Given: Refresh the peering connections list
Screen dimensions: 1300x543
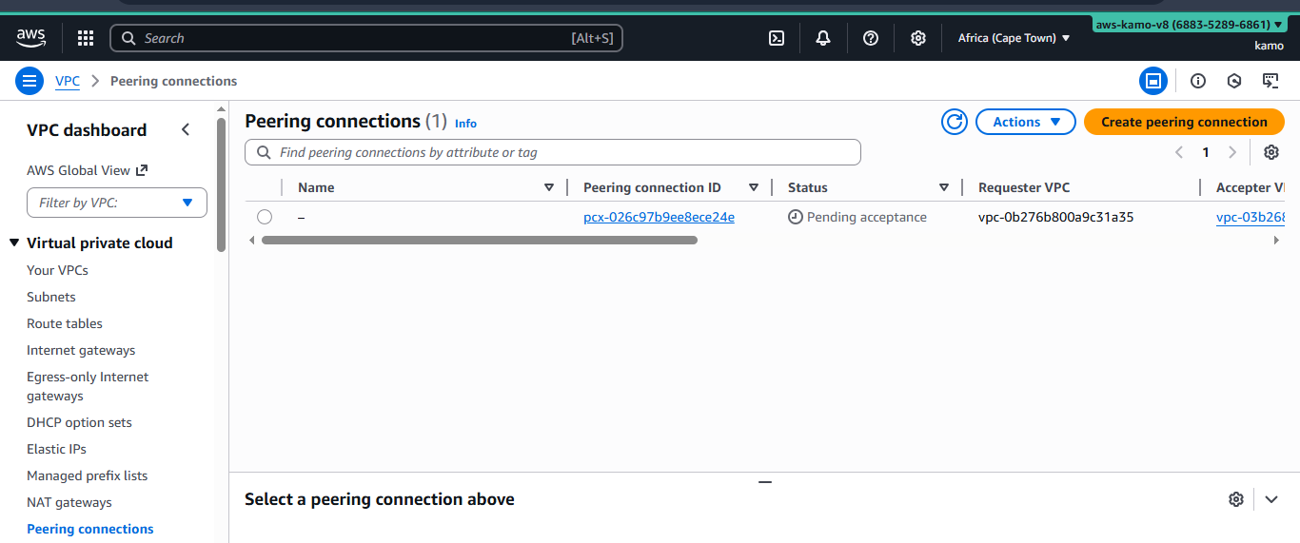Looking at the screenshot, I should [x=955, y=122].
